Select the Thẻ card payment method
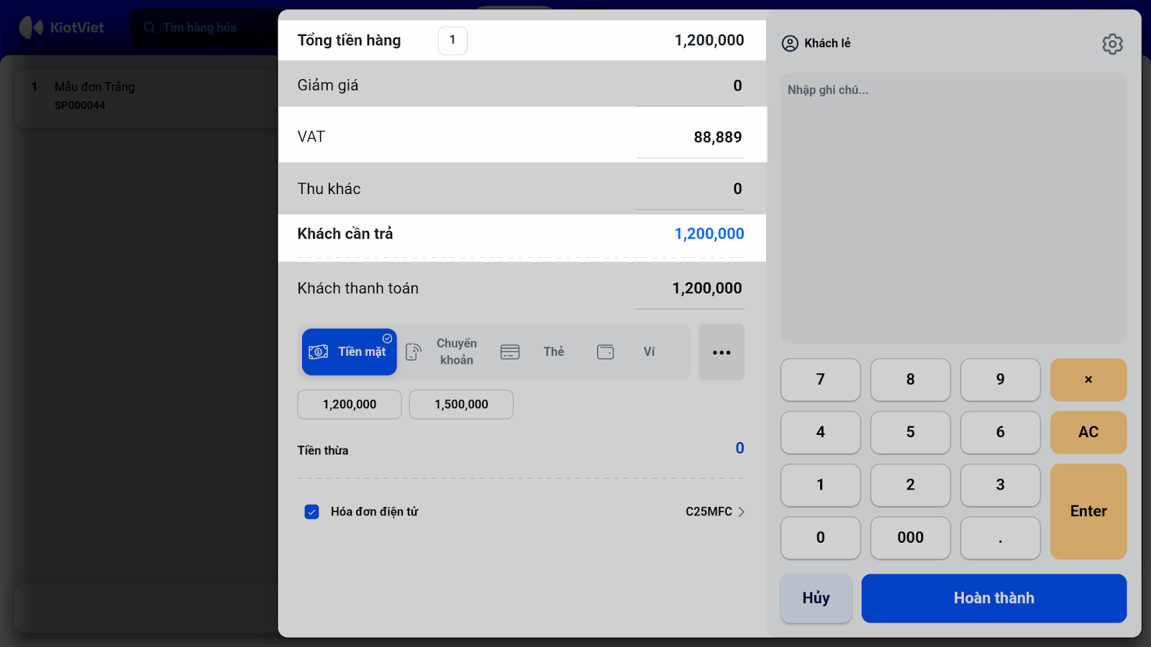 point(532,352)
